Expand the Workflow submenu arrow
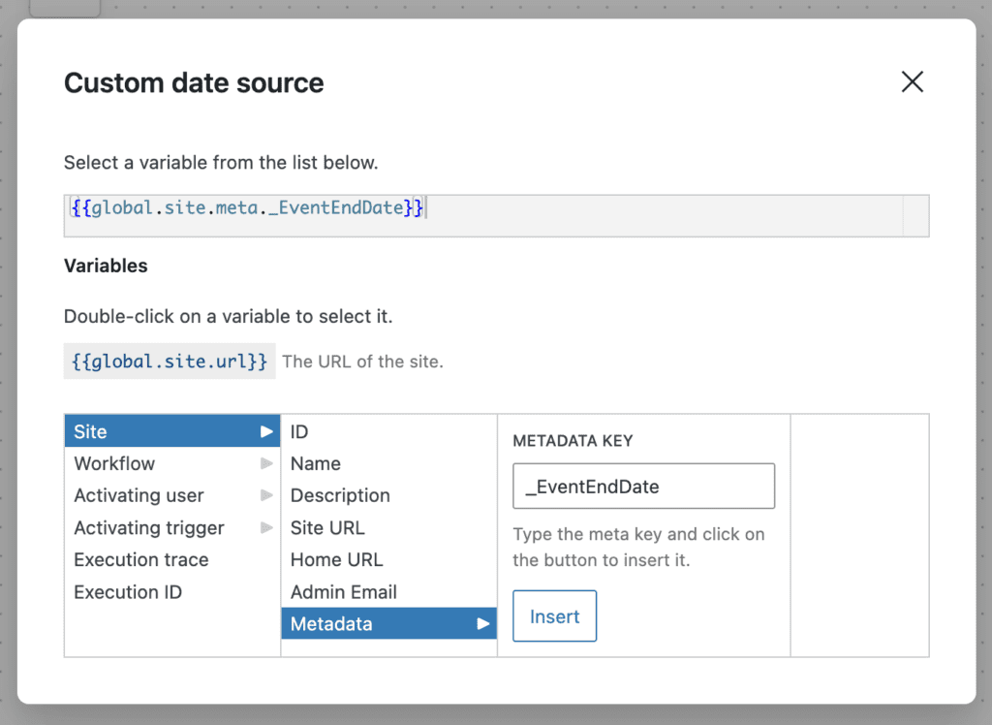The height and width of the screenshot is (725, 992). (x=266, y=463)
